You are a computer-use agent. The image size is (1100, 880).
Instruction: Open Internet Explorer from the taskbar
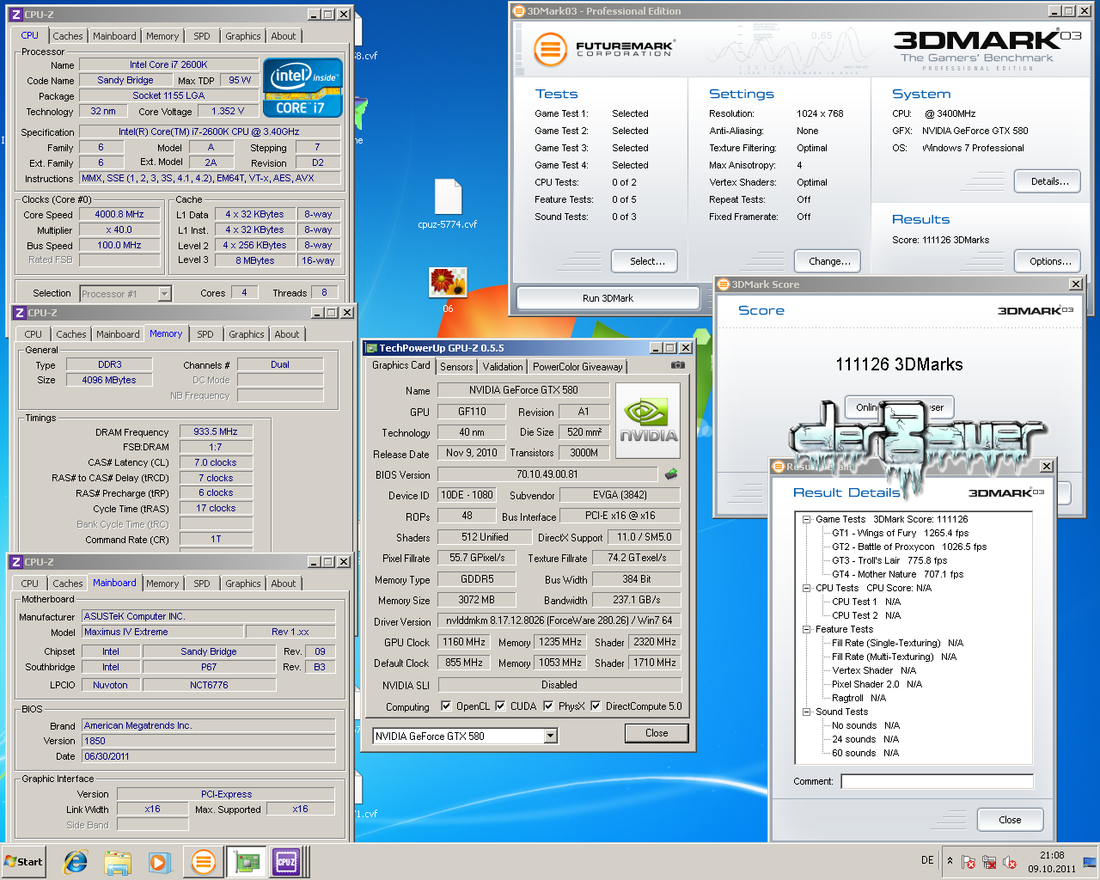76,862
